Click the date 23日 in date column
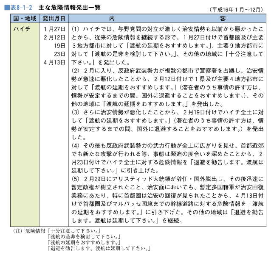 point(59,54)
